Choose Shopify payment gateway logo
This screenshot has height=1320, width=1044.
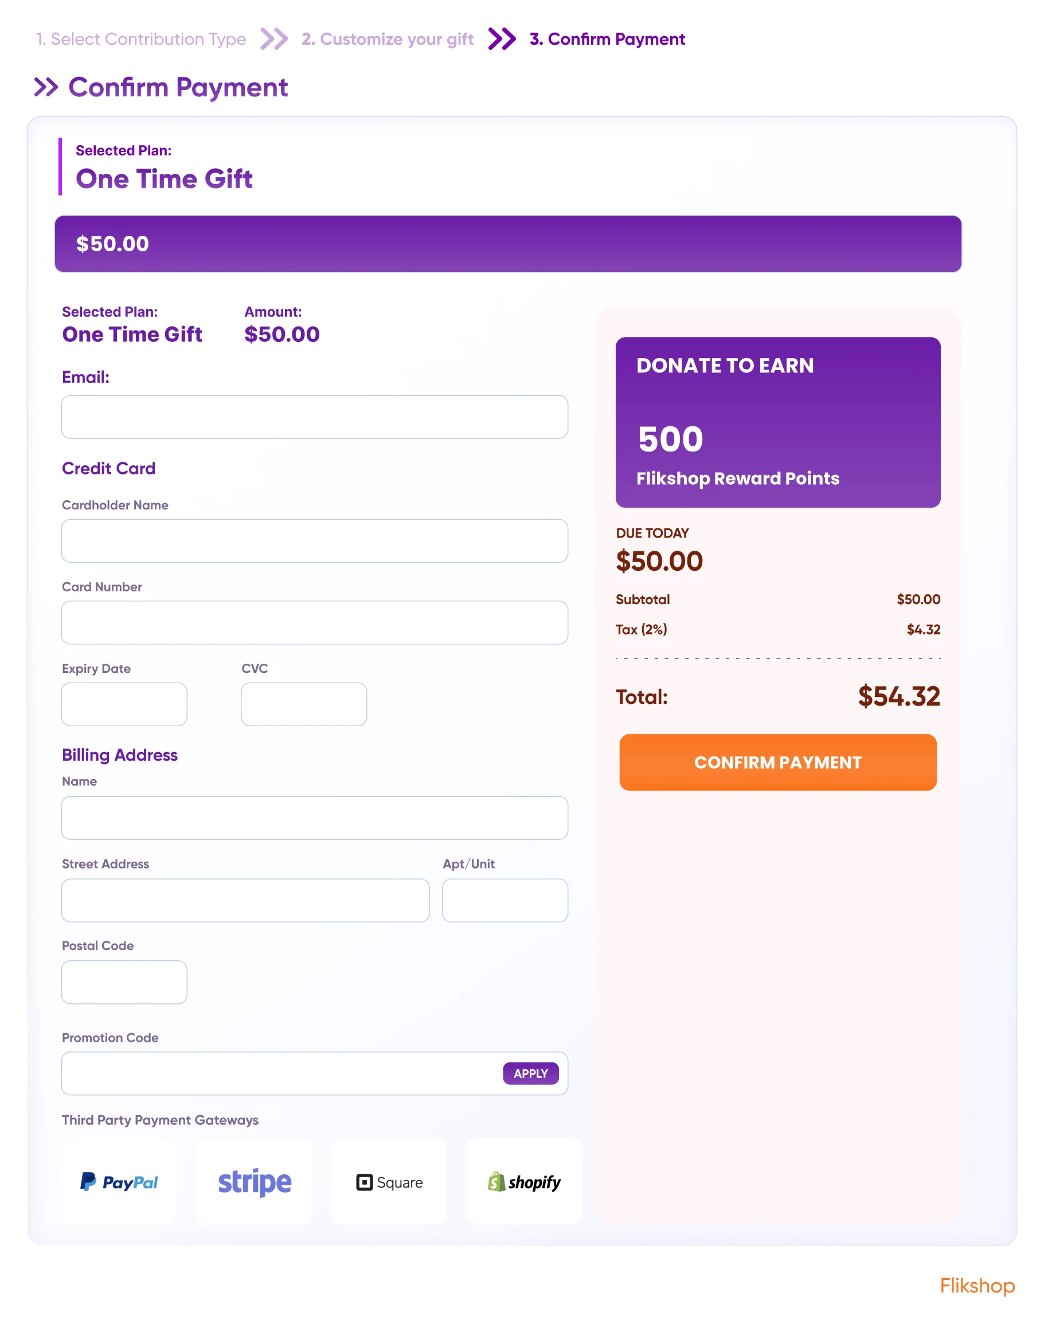524,1182
